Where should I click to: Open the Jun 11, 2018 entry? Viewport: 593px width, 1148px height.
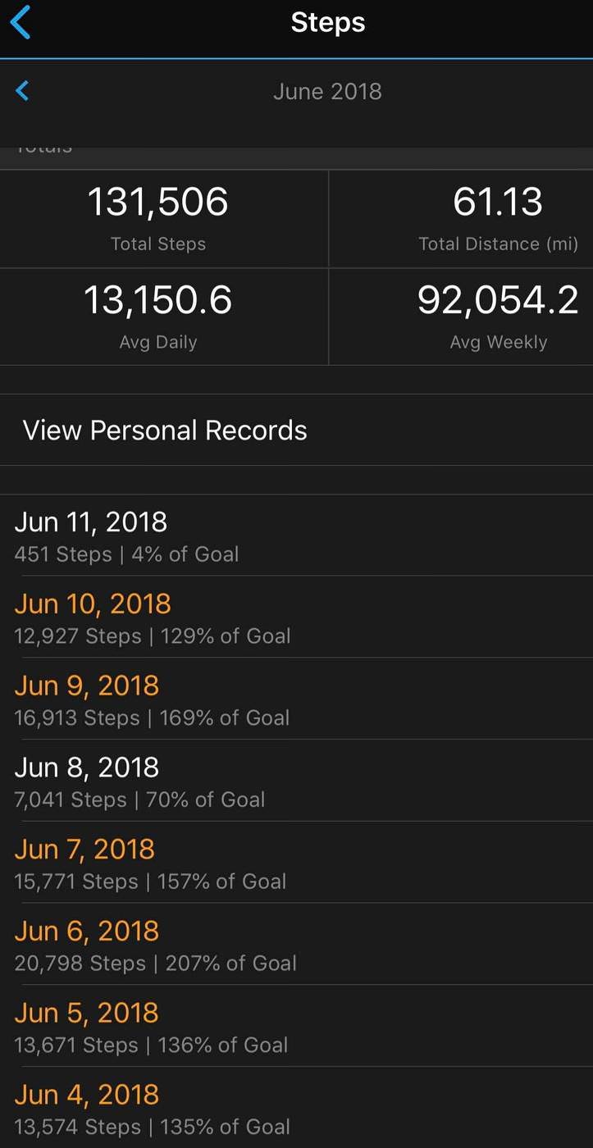[x=296, y=535]
